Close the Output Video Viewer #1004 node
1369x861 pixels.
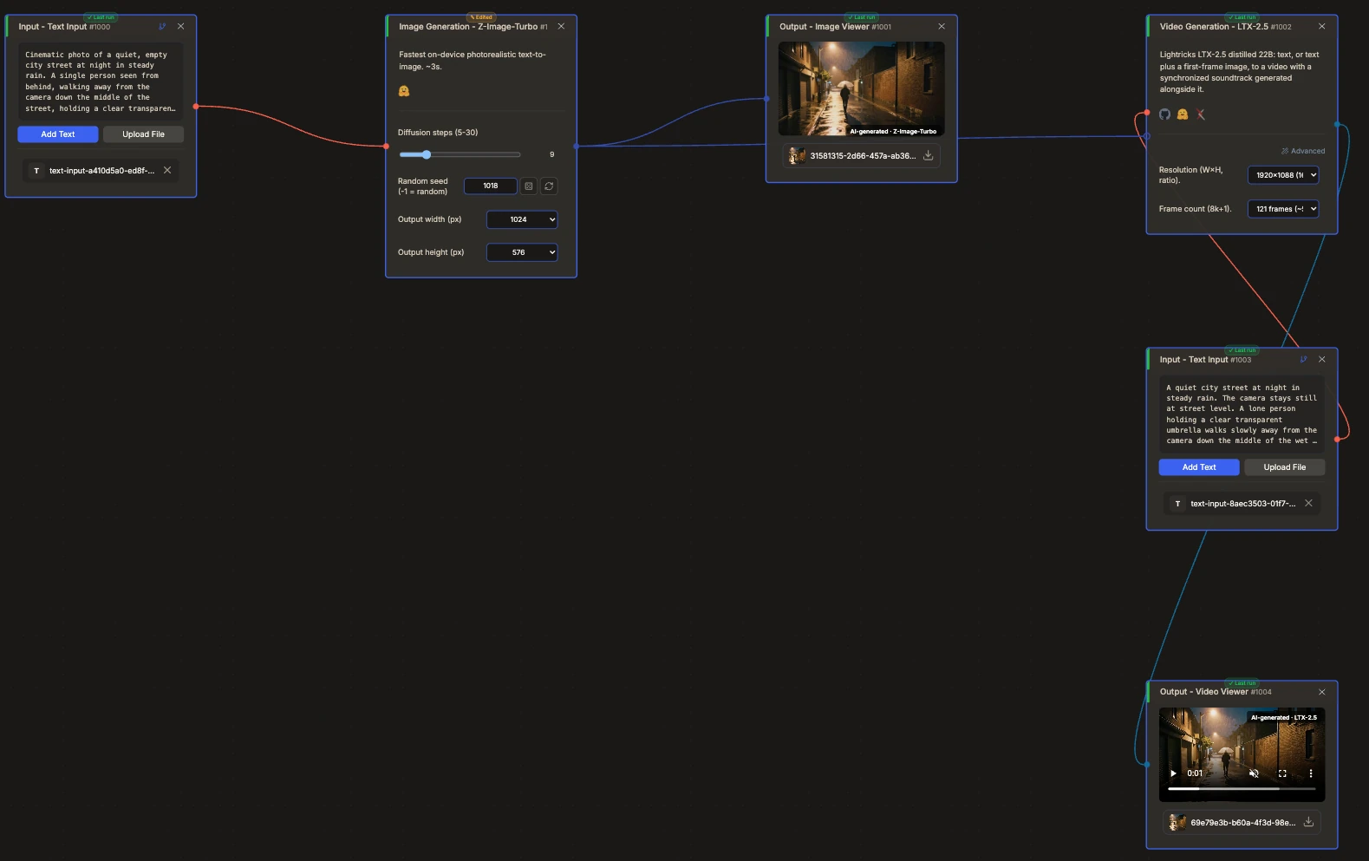pyautogui.click(x=1321, y=692)
